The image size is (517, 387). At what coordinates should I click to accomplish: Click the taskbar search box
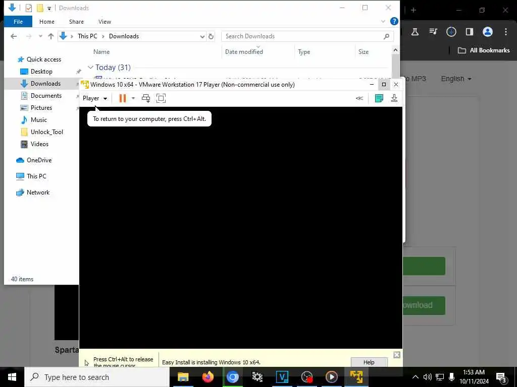pos(97,377)
